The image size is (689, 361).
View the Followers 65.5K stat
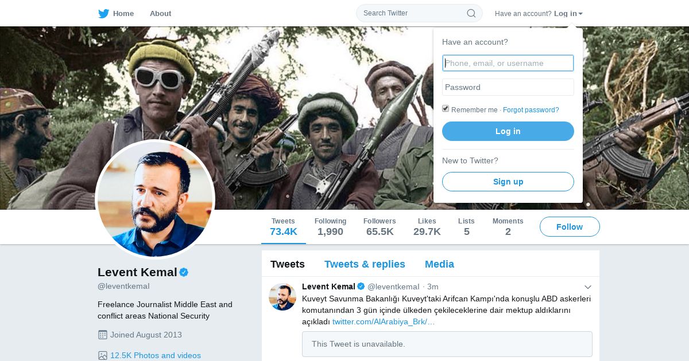(x=380, y=227)
